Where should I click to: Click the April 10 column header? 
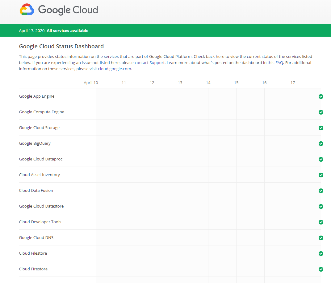tap(91, 83)
